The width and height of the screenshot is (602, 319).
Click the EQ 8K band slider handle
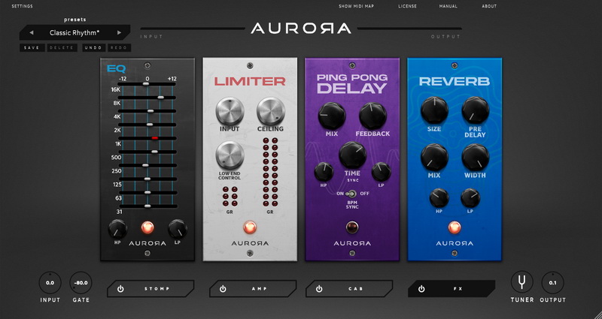(160, 98)
